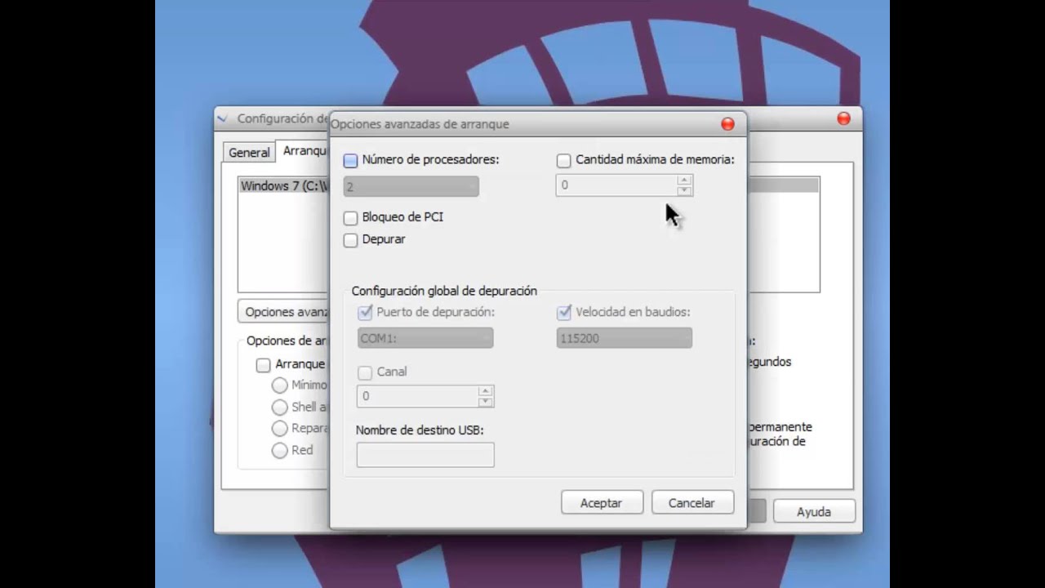Switch to the General tab
1045x588 pixels.
pyautogui.click(x=249, y=153)
